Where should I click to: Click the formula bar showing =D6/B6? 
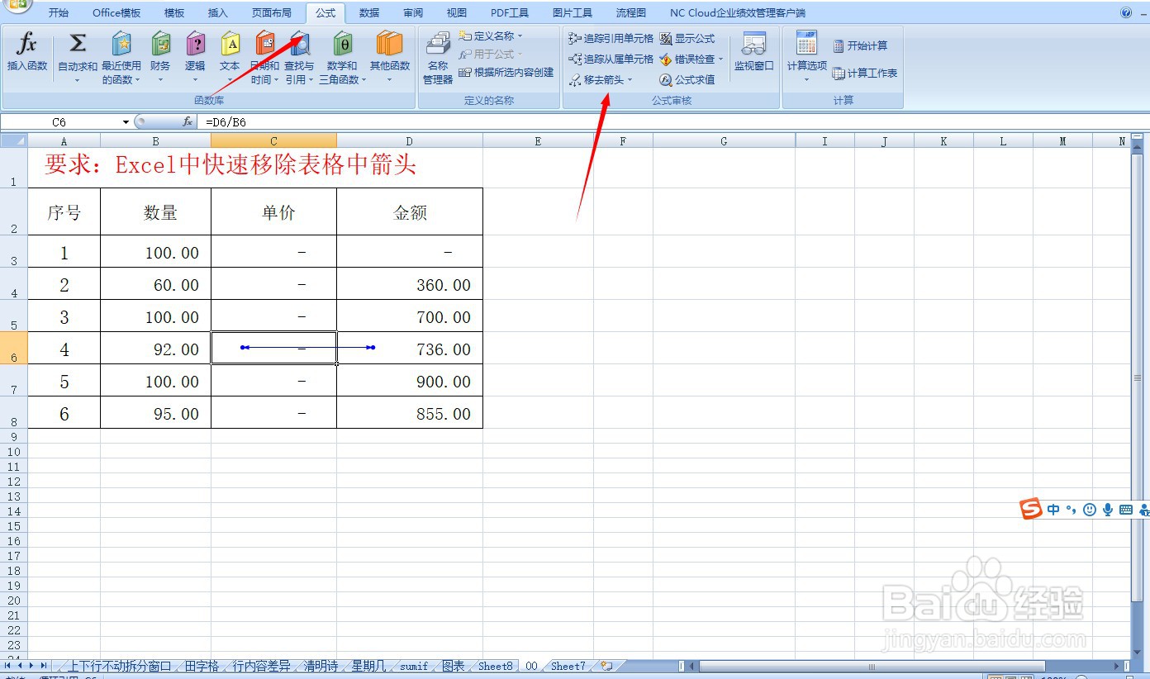tap(672, 122)
